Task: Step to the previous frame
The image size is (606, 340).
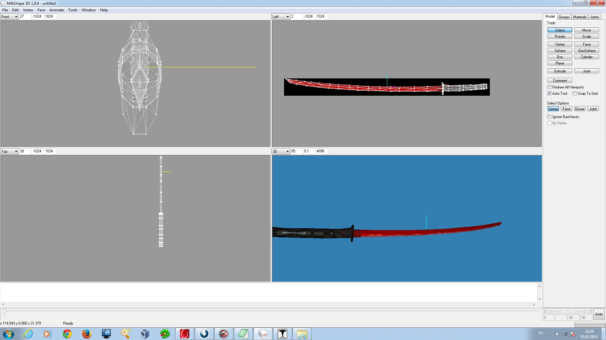Action: [564, 311]
